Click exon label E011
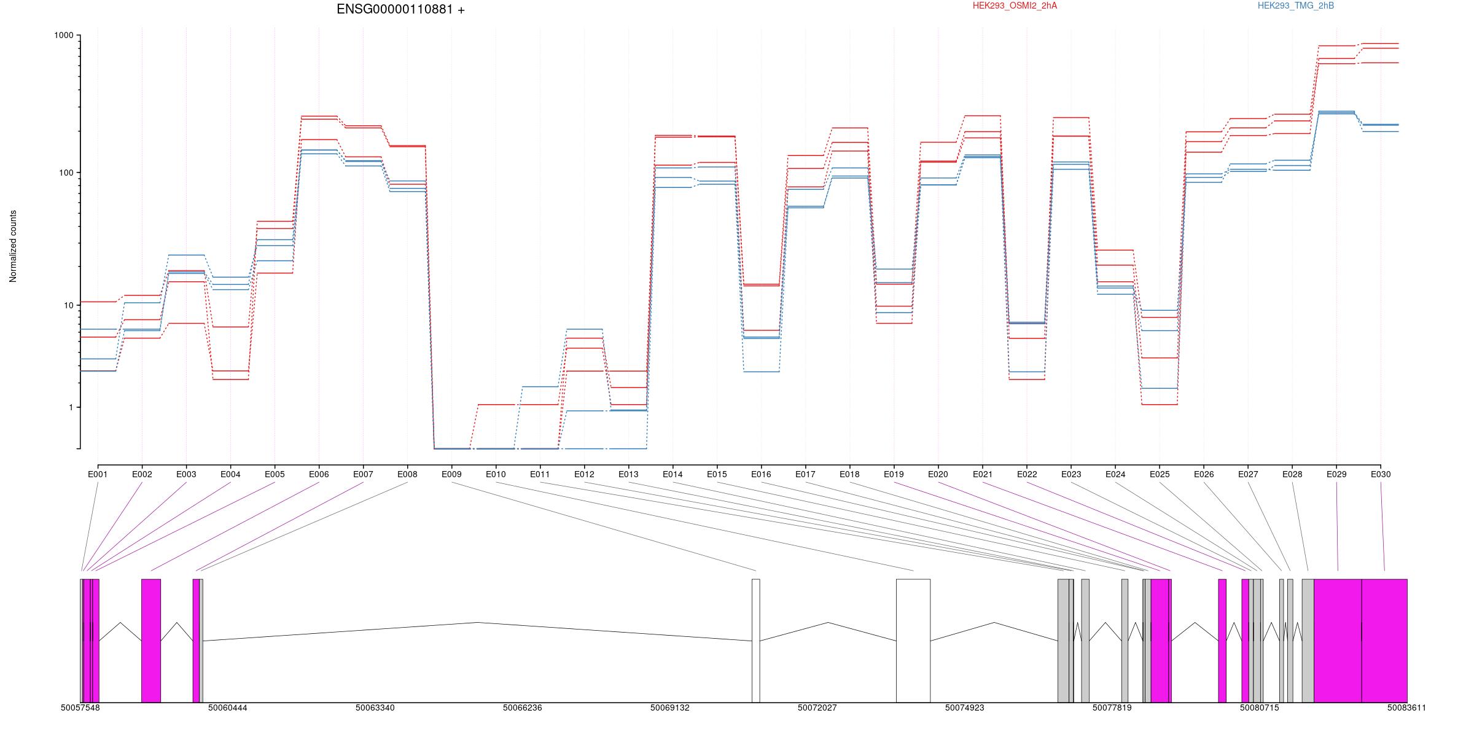Image resolution: width=1474 pixels, height=737 pixels. (x=540, y=474)
